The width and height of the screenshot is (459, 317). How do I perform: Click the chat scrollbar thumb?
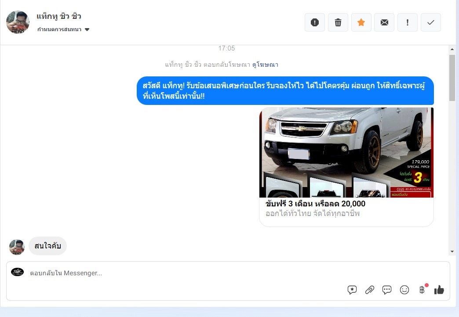click(452, 78)
